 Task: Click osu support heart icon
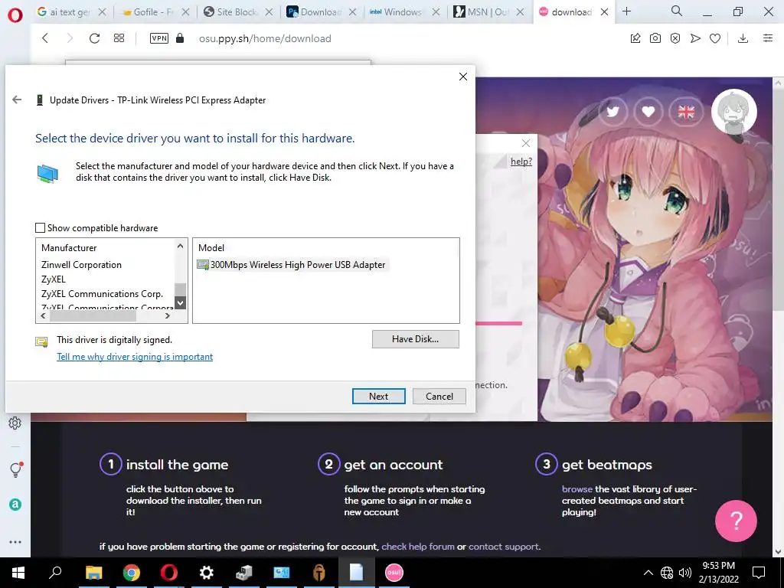[x=648, y=112]
